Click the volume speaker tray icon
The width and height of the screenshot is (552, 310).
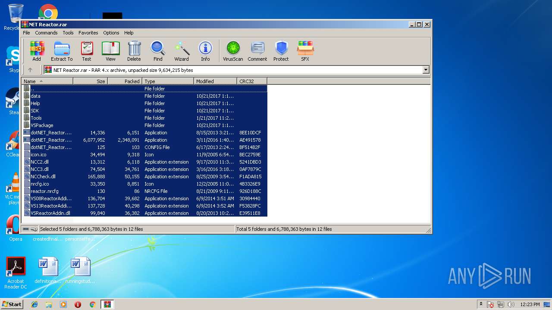coord(511,304)
